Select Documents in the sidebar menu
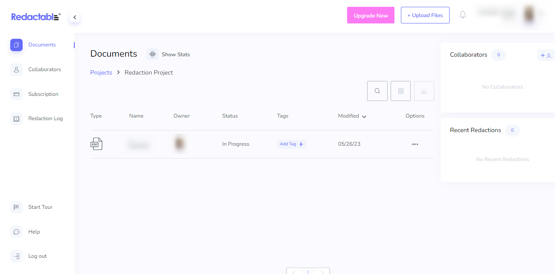This screenshot has height=274, width=555. pyautogui.click(x=42, y=45)
